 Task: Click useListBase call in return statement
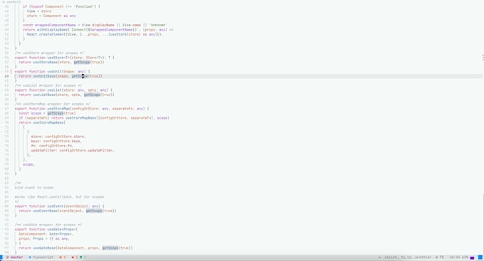[44, 95]
